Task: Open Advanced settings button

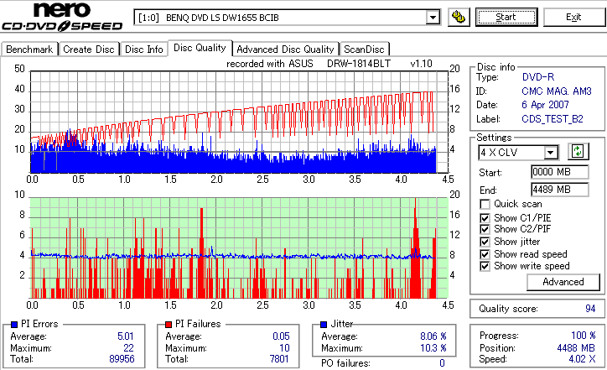Action: coord(563,282)
